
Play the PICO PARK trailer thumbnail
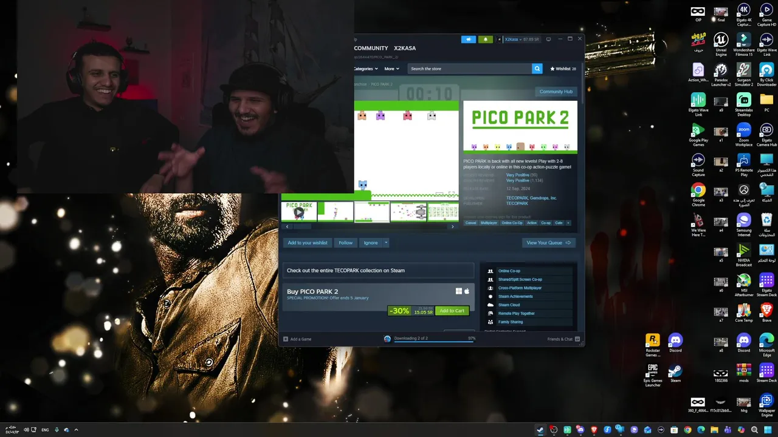click(x=299, y=212)
